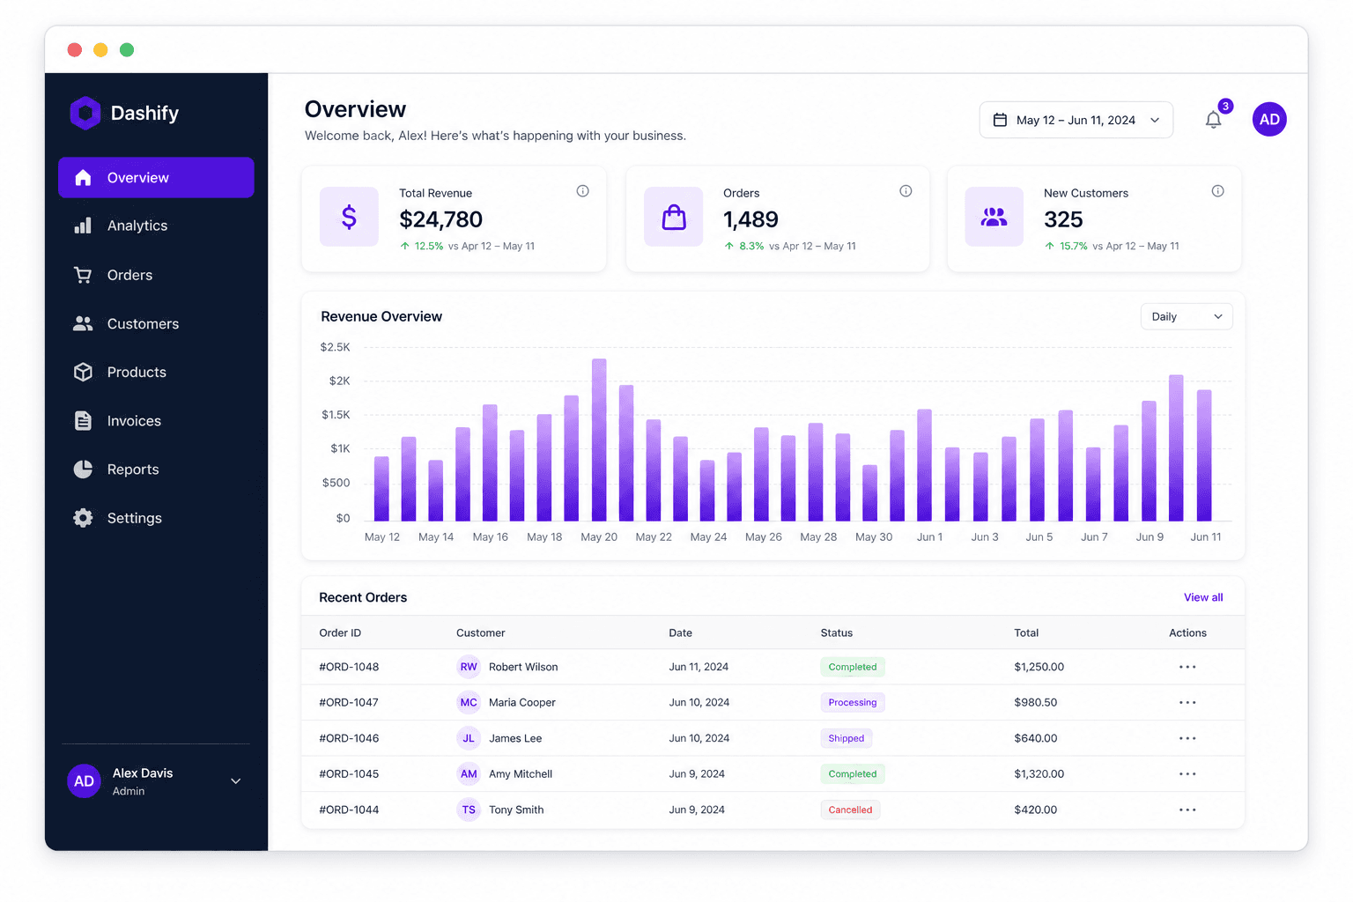Open the Orders menu item in sidebar
The image size is (1353, 902).
point(156,275)
